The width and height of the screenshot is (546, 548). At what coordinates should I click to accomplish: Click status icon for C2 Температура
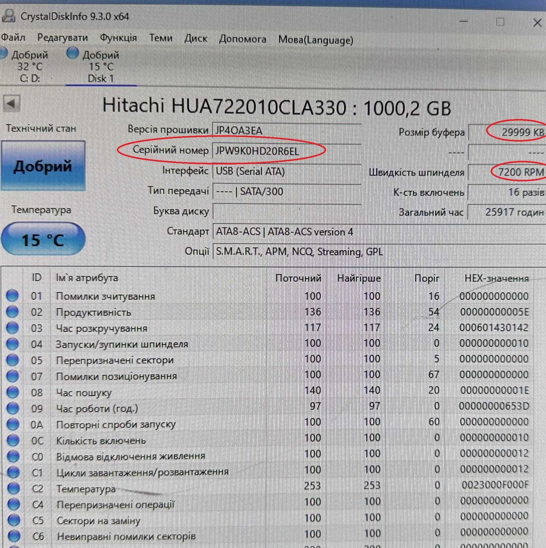[x=13, y=488]
